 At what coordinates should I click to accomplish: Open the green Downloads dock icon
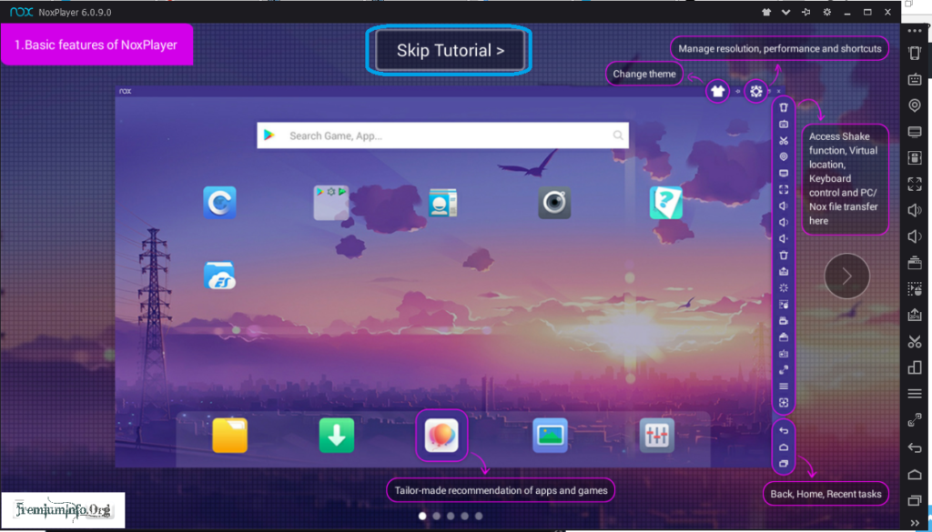click(337, 436)
